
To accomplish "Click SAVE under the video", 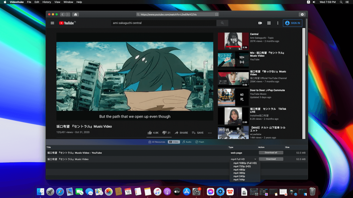I will tap(198, 133).
